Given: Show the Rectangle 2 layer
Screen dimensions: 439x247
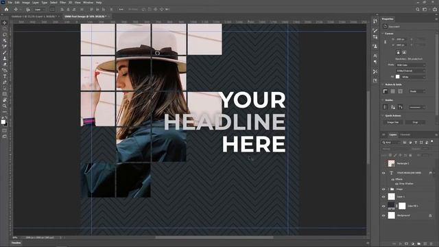Looking at the screenshot, I should pos(383,163).
